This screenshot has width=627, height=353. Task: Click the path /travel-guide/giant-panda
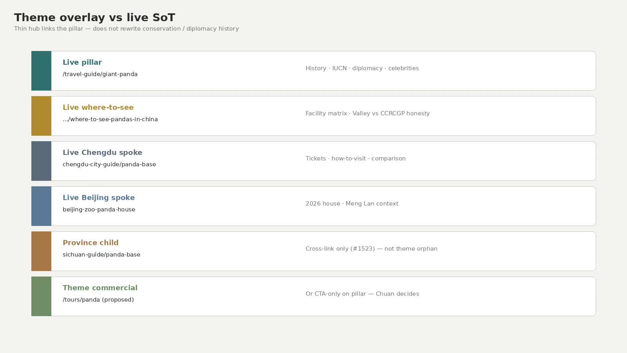(100, 74)
